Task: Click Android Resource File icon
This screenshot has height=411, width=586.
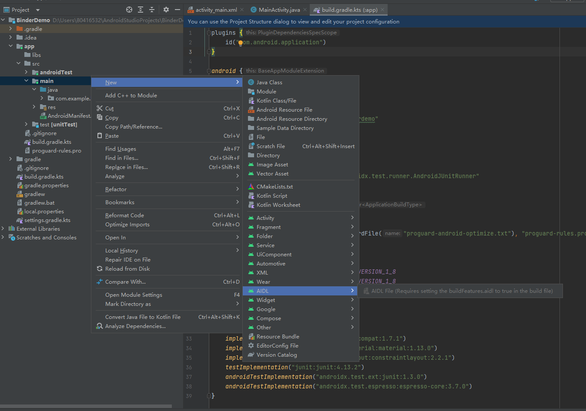Action: (x=251, y=109)
